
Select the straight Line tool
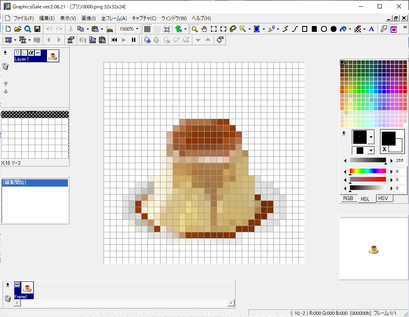point(285,29)
